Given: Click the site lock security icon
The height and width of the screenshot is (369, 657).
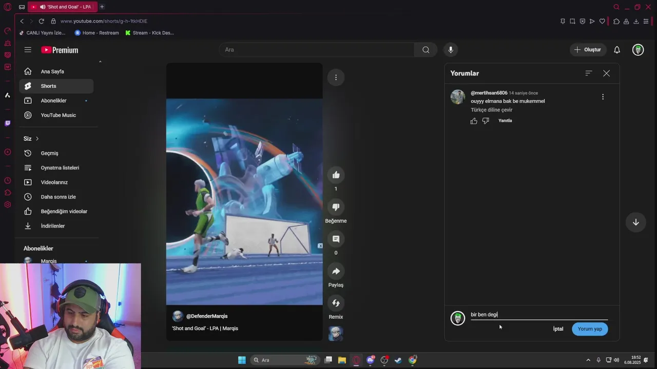Looking at the screenshot, I should click(53, 21).
